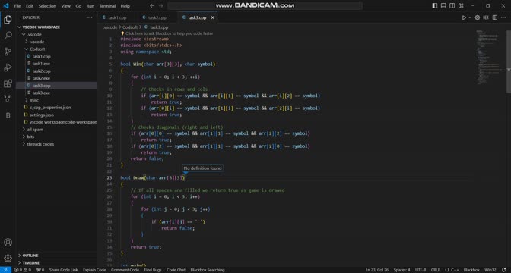Open Run and Debug view

(8, 67)
